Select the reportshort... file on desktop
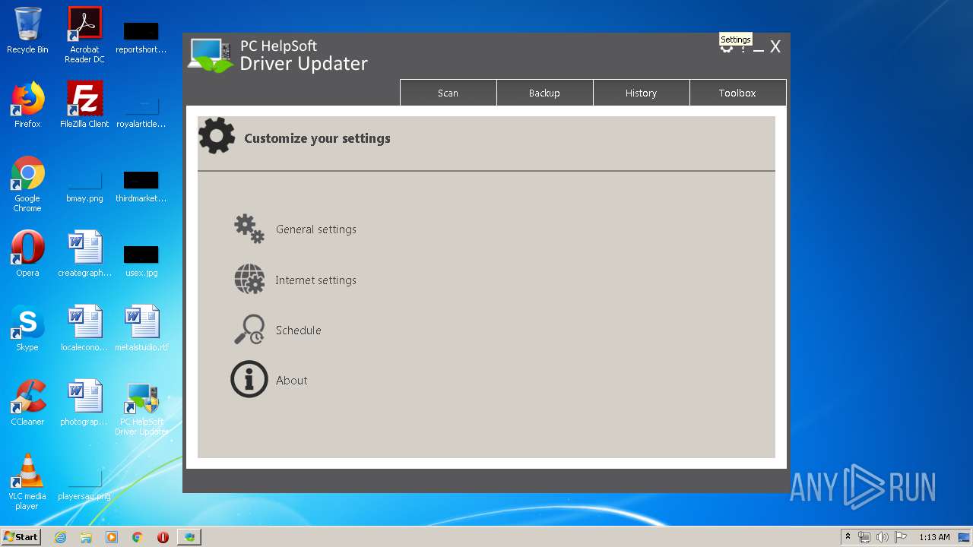Viewport: 973px width, 547px height. 141,38
